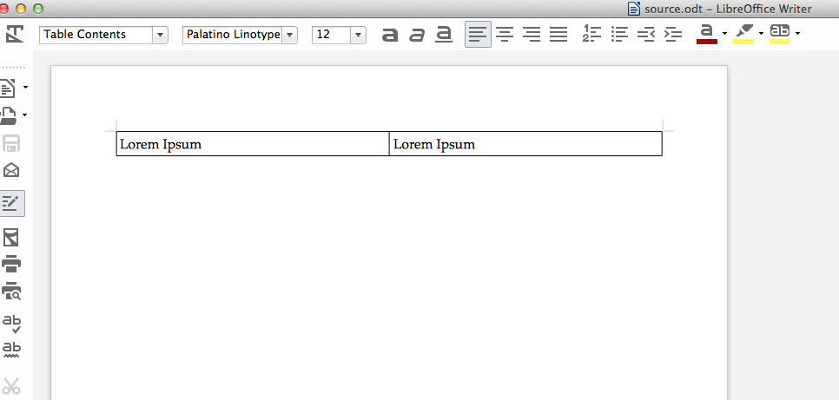Center align the paragraph text
Image resolution: width=839 pixels, height=400 pixels.
coord(505,35)
